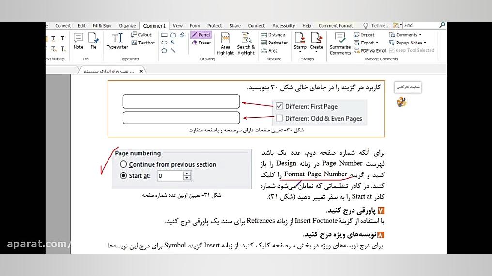Select the Polygon drawing shape

pyautogui.click(x=164, y=50)
